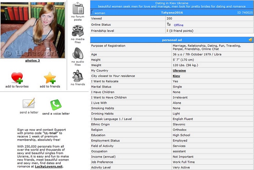This screenshot has width=254, height=170.
Task: Click the Activity Level value 'Very Active'
Action: [x=181, y=167]
